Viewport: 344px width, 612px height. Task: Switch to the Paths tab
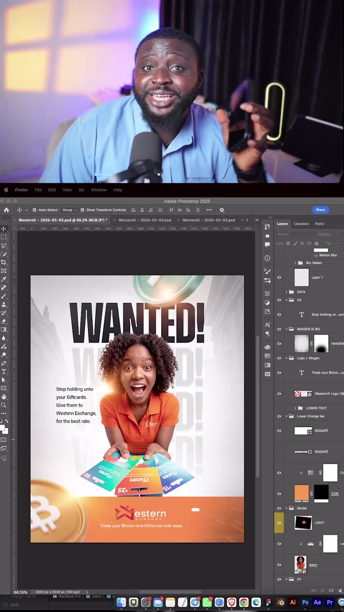319,224
